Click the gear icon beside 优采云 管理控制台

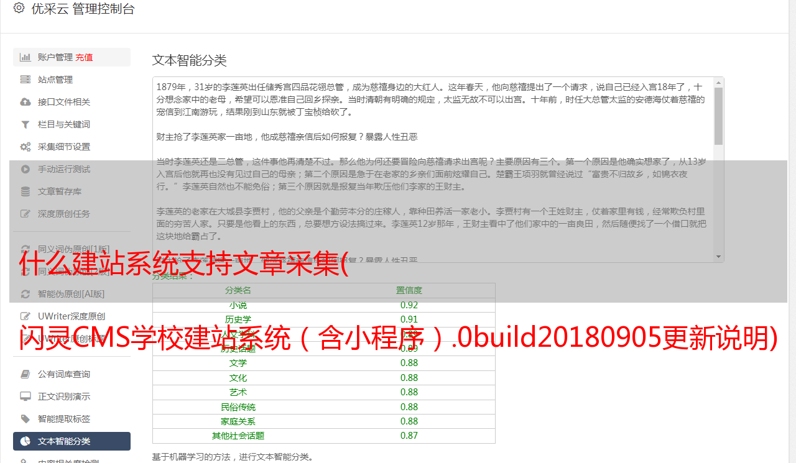pos(19,8)
